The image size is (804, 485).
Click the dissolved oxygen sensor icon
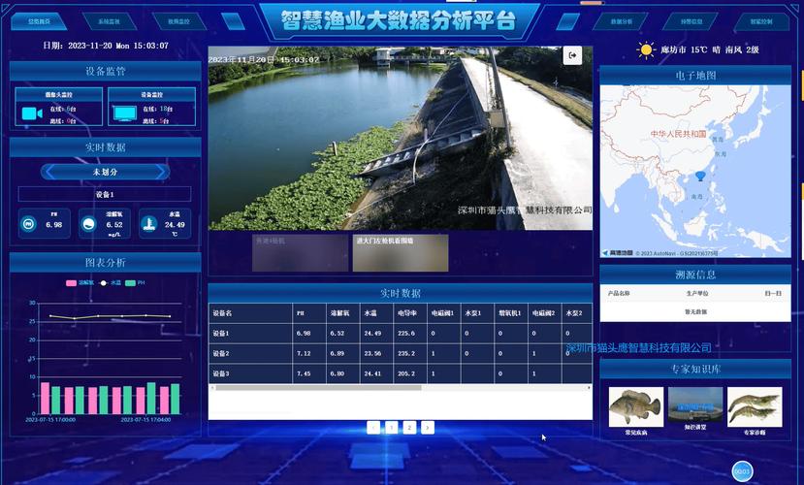88,225
